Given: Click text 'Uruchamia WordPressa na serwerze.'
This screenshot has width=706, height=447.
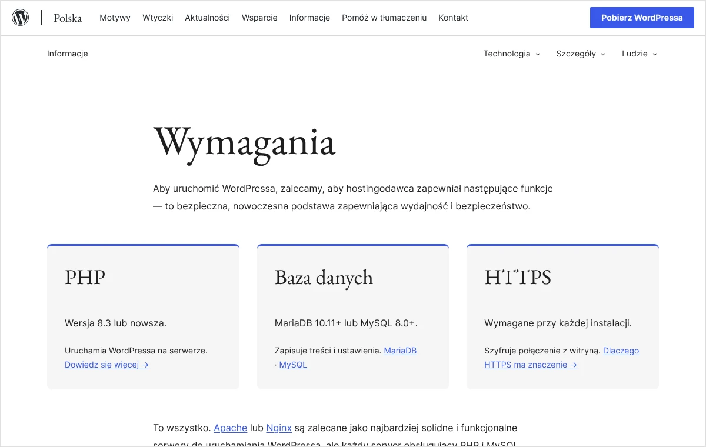Looking at the screenshot, I should click(x=136, y=351).
